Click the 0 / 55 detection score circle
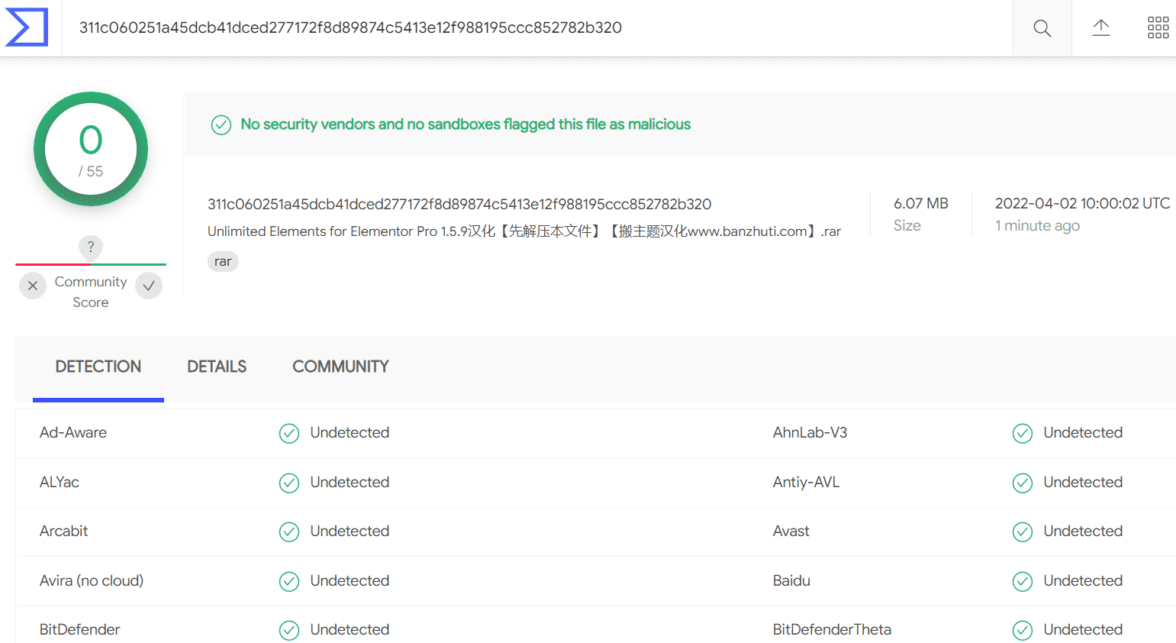 point(91,149)
